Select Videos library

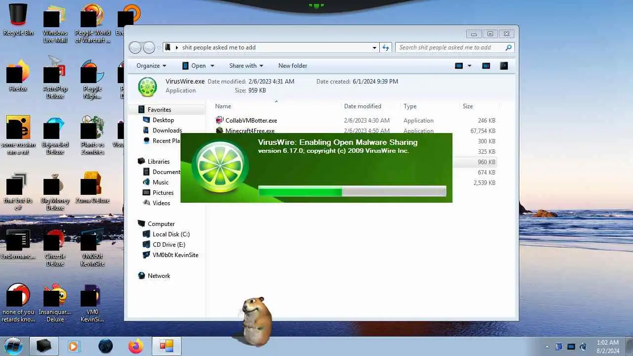(x=161, y=203)
